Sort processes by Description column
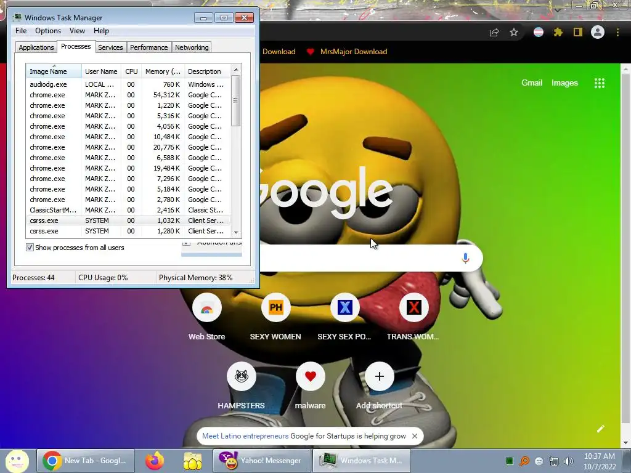This screenshot has height=473, width=631. pos(208,71)
